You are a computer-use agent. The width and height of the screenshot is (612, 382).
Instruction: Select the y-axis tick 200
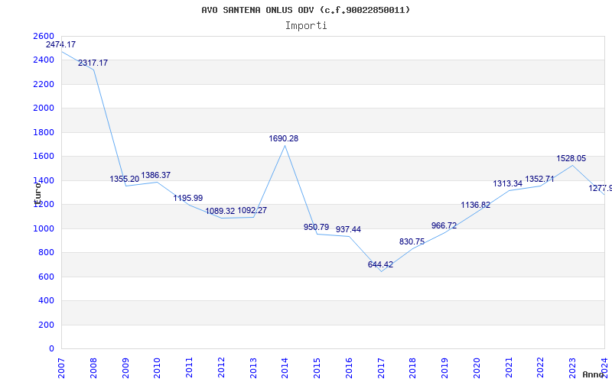coord(47,325)
